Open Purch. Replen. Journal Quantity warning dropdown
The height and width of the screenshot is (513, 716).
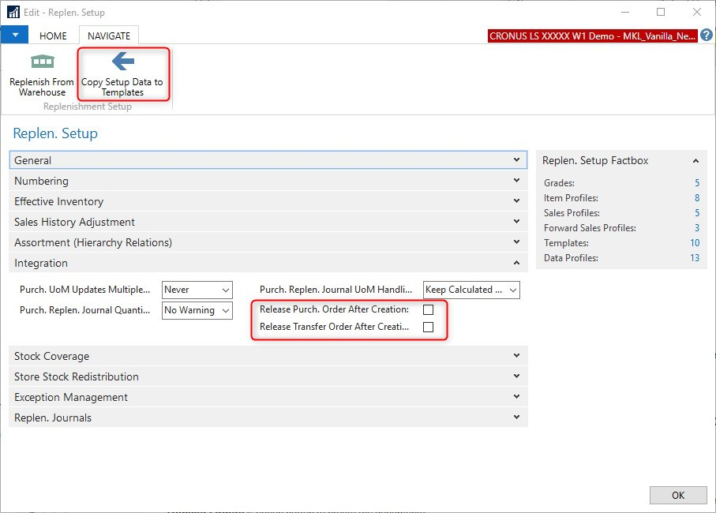(x=226, y=311)
